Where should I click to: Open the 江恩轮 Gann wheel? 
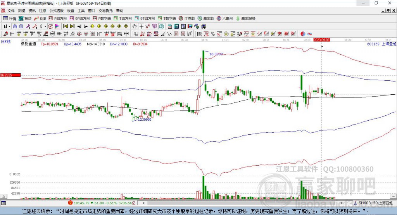tap(186, 19)
